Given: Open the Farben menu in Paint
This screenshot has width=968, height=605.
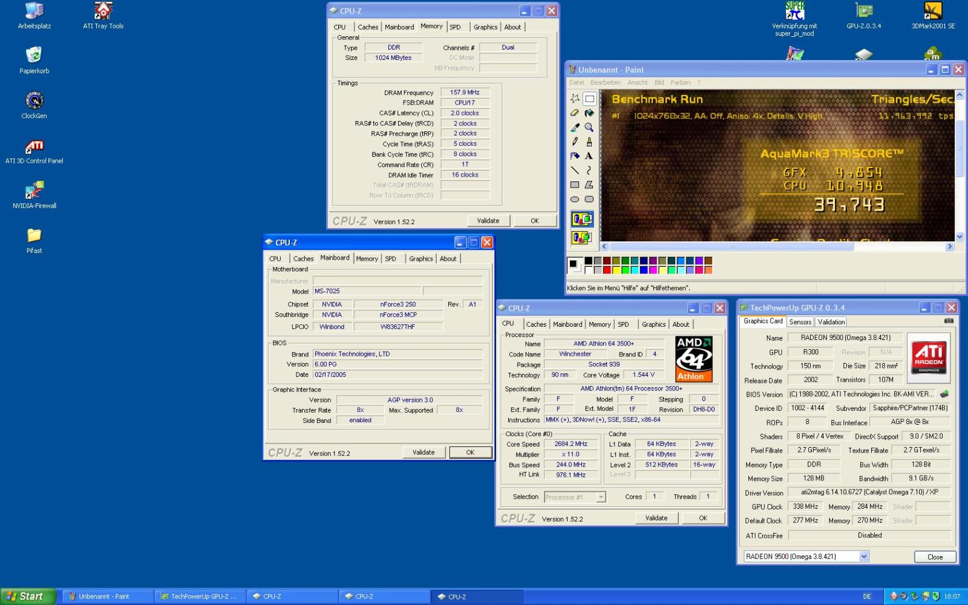Looking at the screenshot, I should (681, 82).
